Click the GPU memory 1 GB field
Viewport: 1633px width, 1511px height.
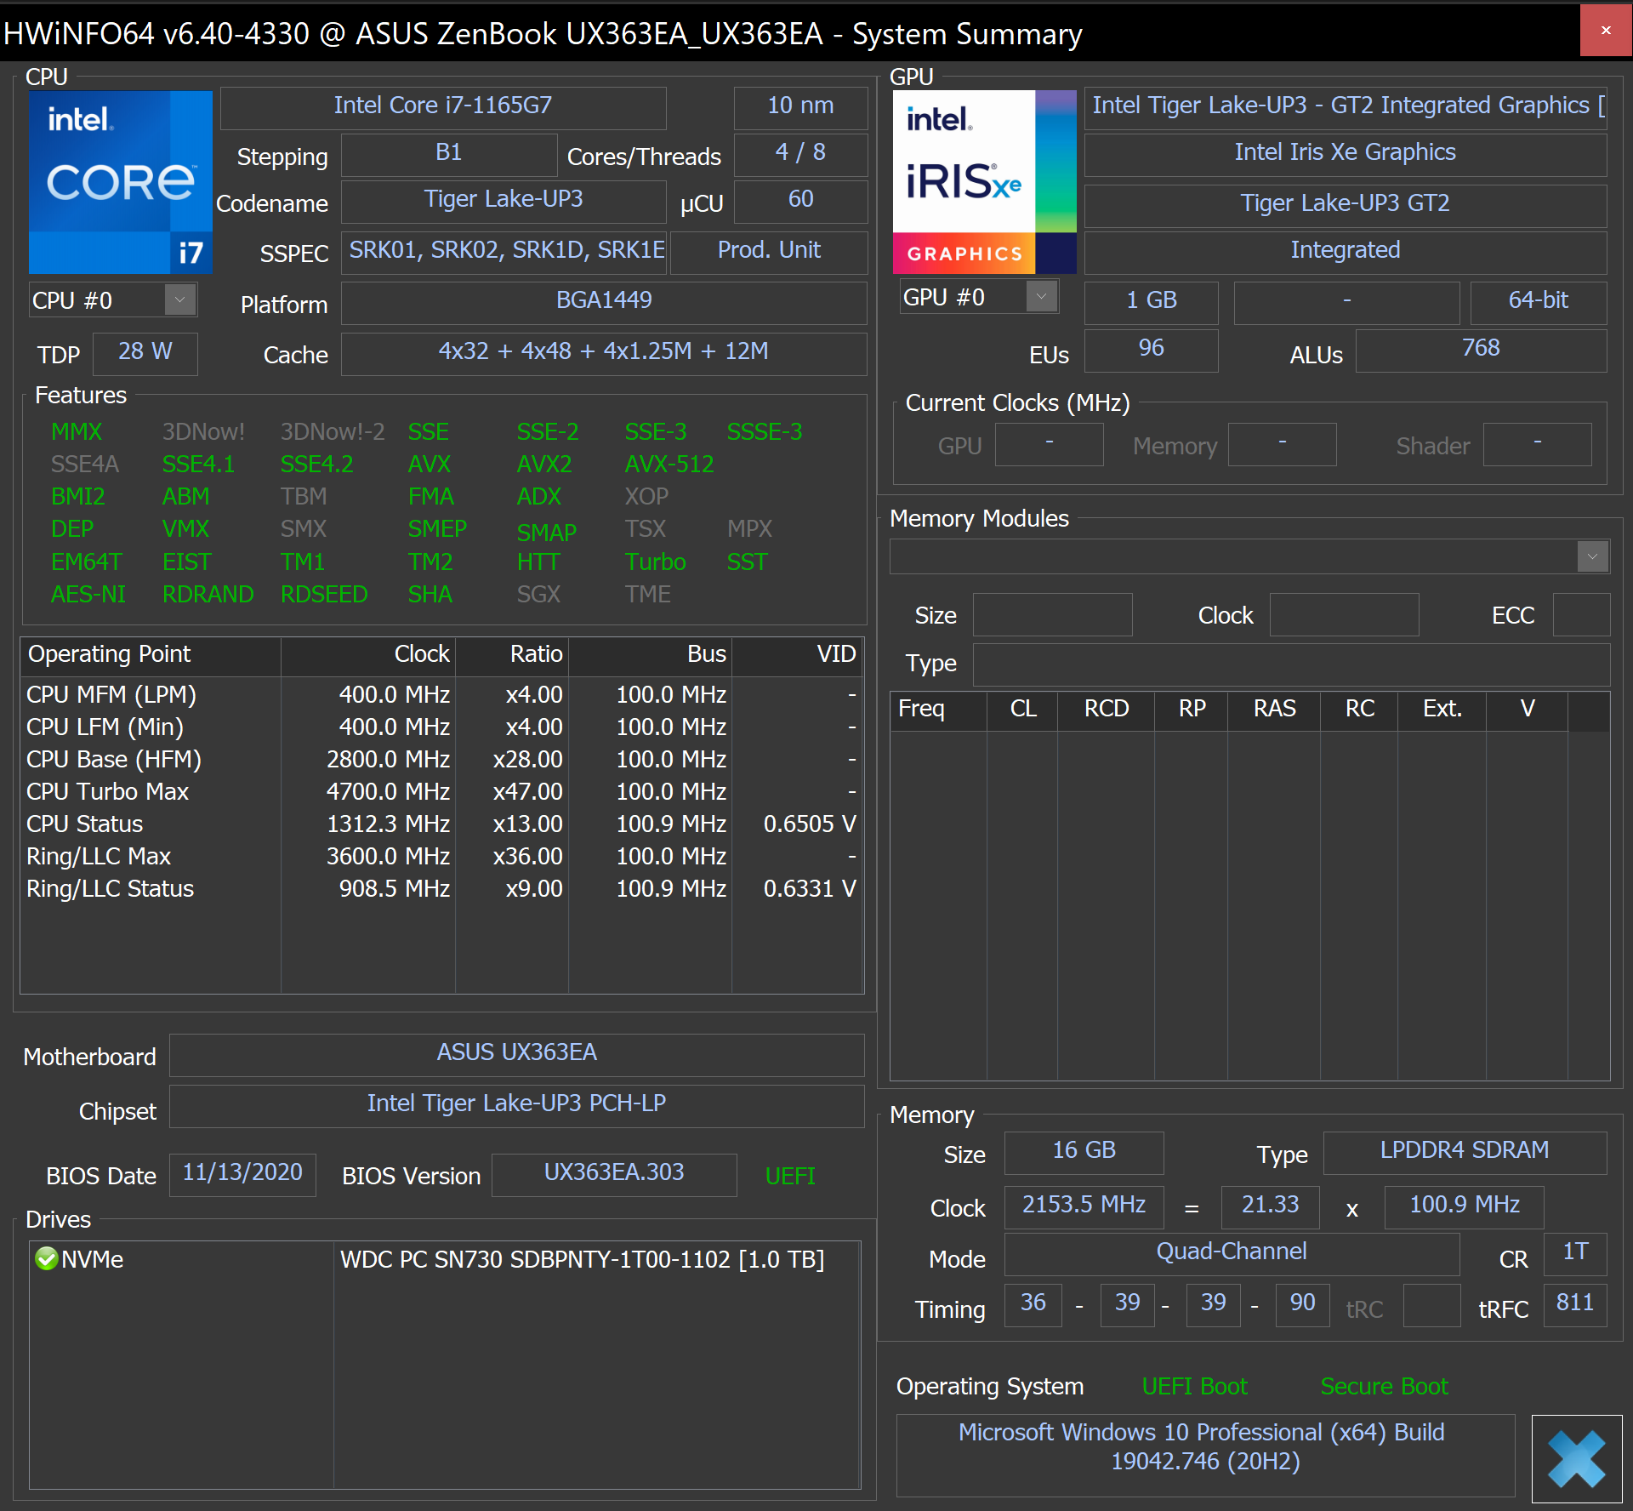point(1152,301)
